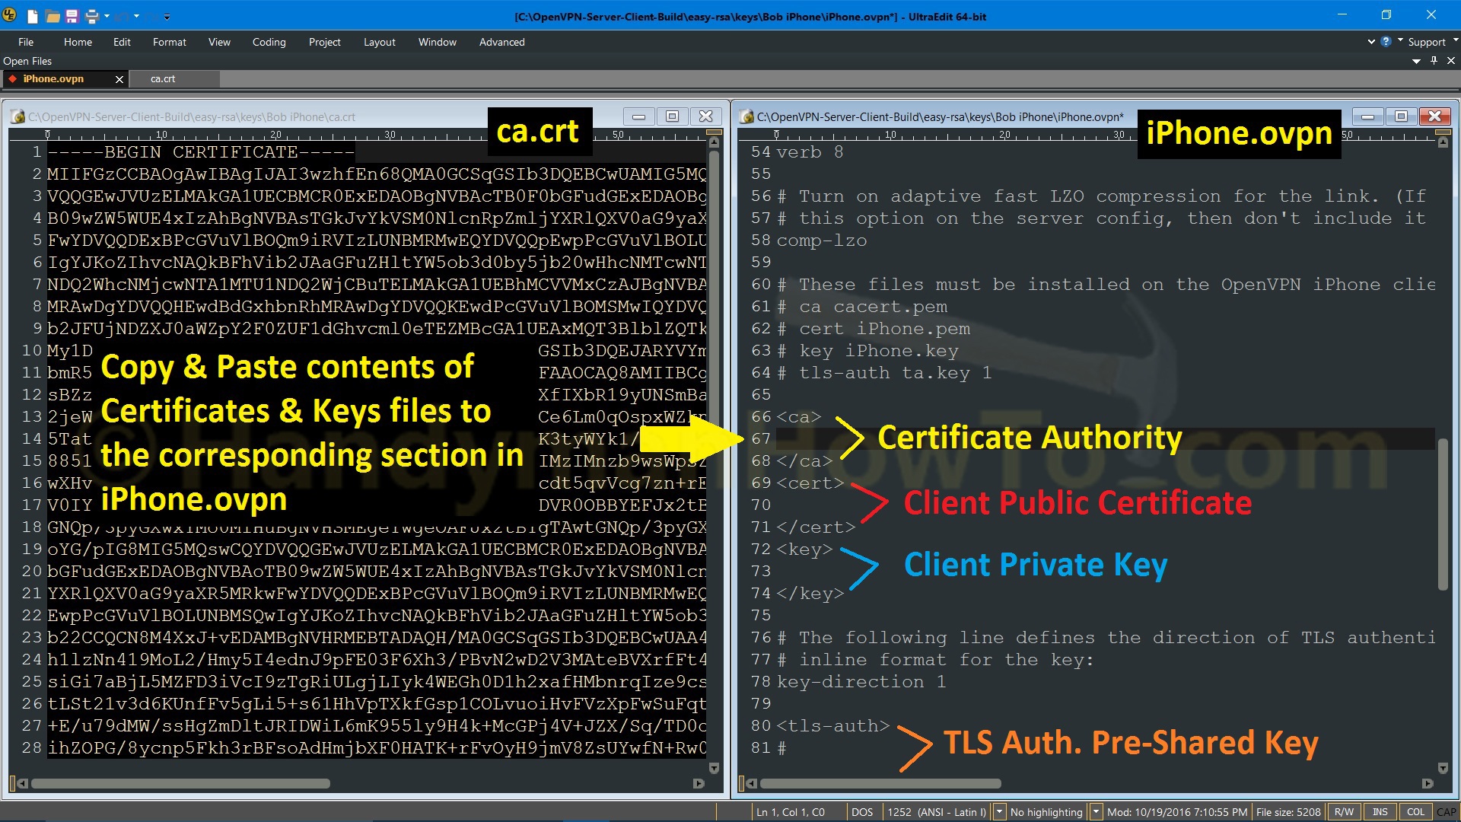Click scroll-left arrow in ca.crt window
Viewport: 1461px width, 822px height.
click(x=22, y=783)
